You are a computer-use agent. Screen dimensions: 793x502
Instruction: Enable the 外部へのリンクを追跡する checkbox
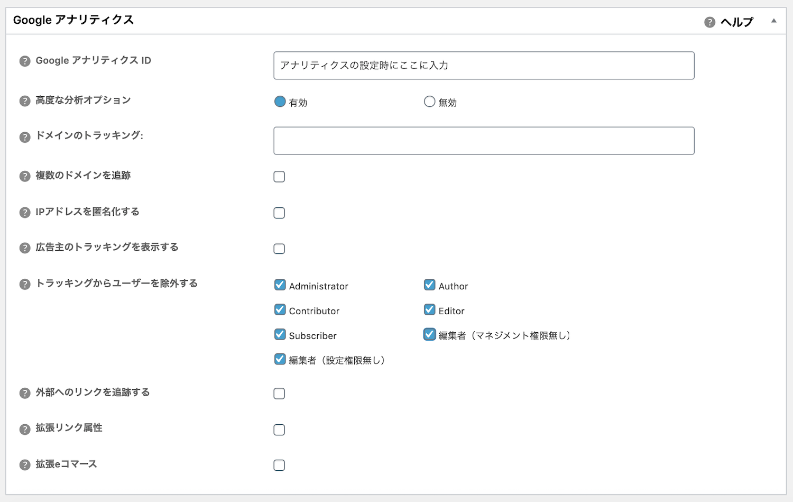click(279, 394)
